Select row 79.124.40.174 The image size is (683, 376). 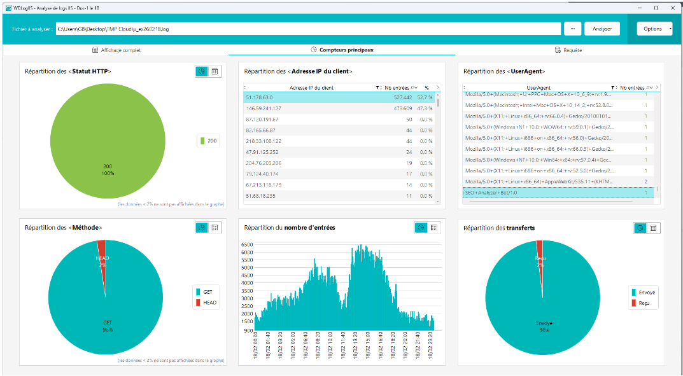pos(339,174)
